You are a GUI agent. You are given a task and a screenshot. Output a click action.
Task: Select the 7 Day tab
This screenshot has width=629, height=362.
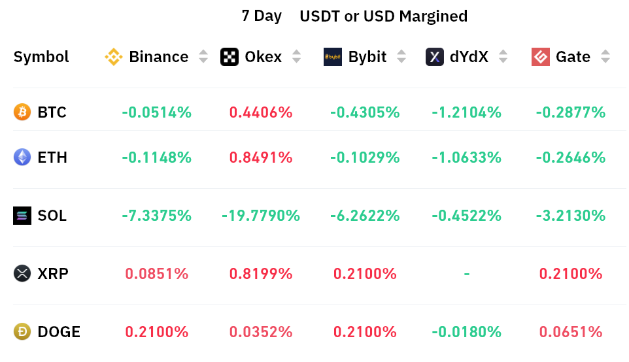coord(262,16)
